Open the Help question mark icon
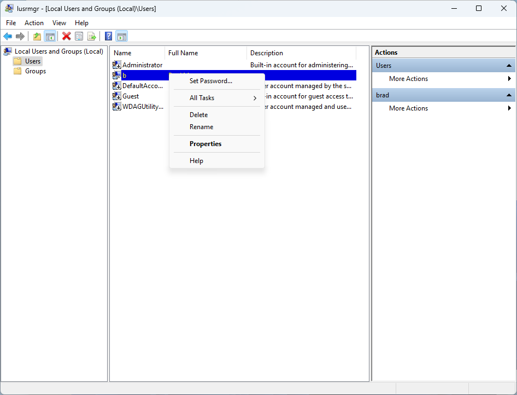The width and height of the screenshot is (517, 395). click(108, 36)
